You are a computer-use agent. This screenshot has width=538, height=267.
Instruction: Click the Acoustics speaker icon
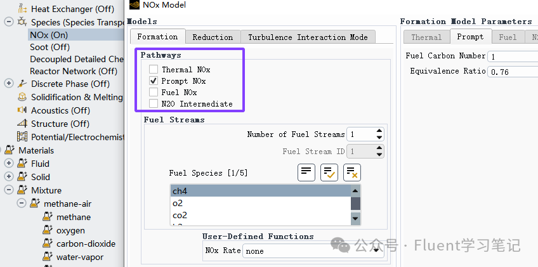tap(22, 110)
